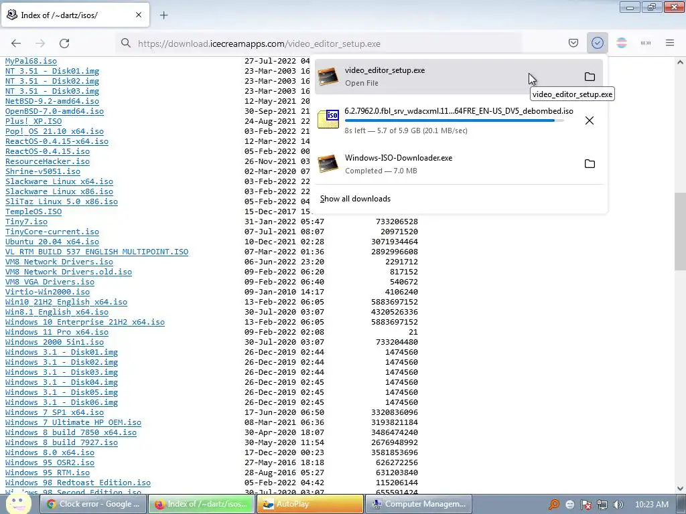
Task: Open Win8.1 English x64.iso link
Action: coord(57,313)
